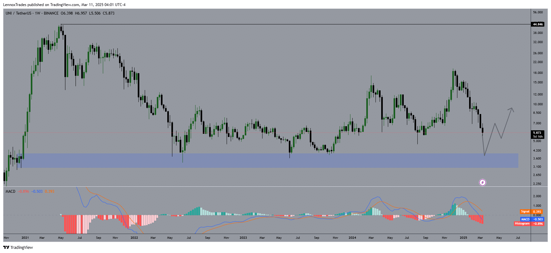
Task: Click the red Histogram -0.896 tag
Action: click(x=529, y=224)
